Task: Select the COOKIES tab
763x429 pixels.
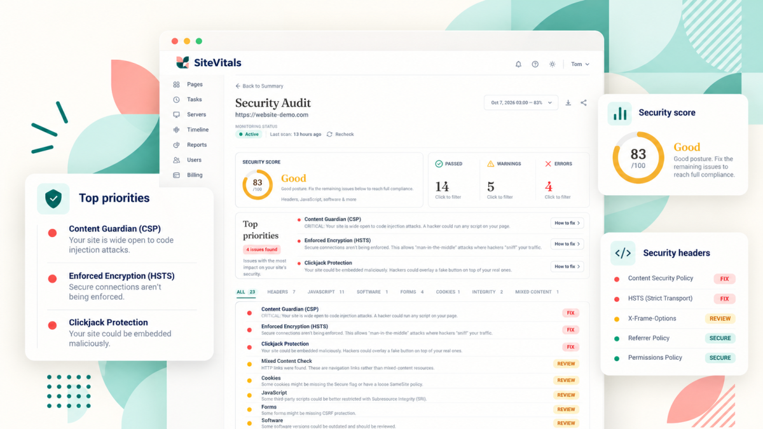Action: (448, 292)
